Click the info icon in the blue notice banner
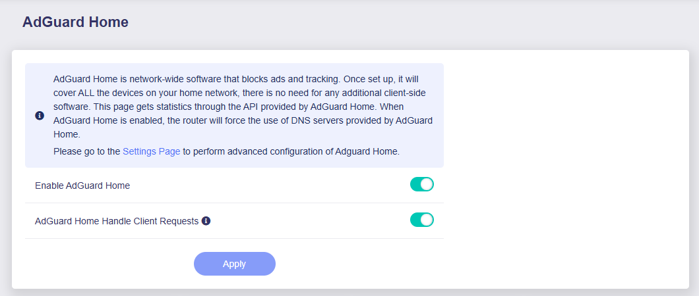This screenshot has height=296, width=699. 40,116
